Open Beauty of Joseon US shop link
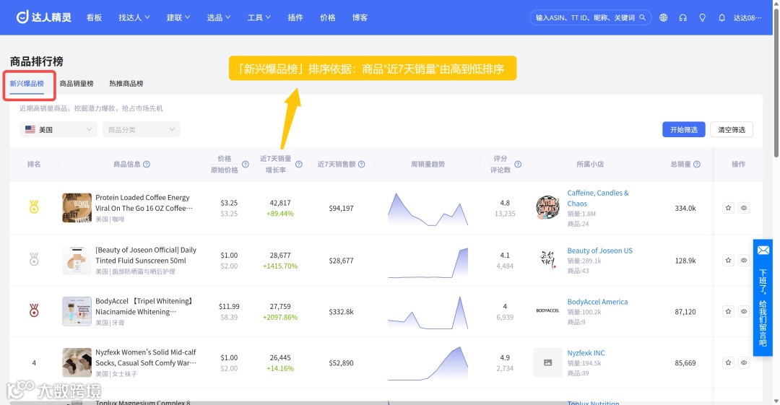This screenshot has width=780, height=405. (600, 251)
